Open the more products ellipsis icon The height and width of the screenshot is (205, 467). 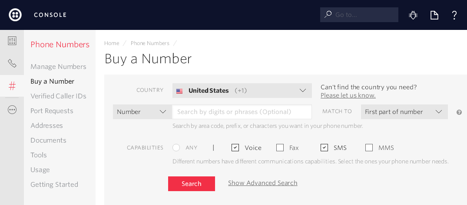[x=12, y=110]
